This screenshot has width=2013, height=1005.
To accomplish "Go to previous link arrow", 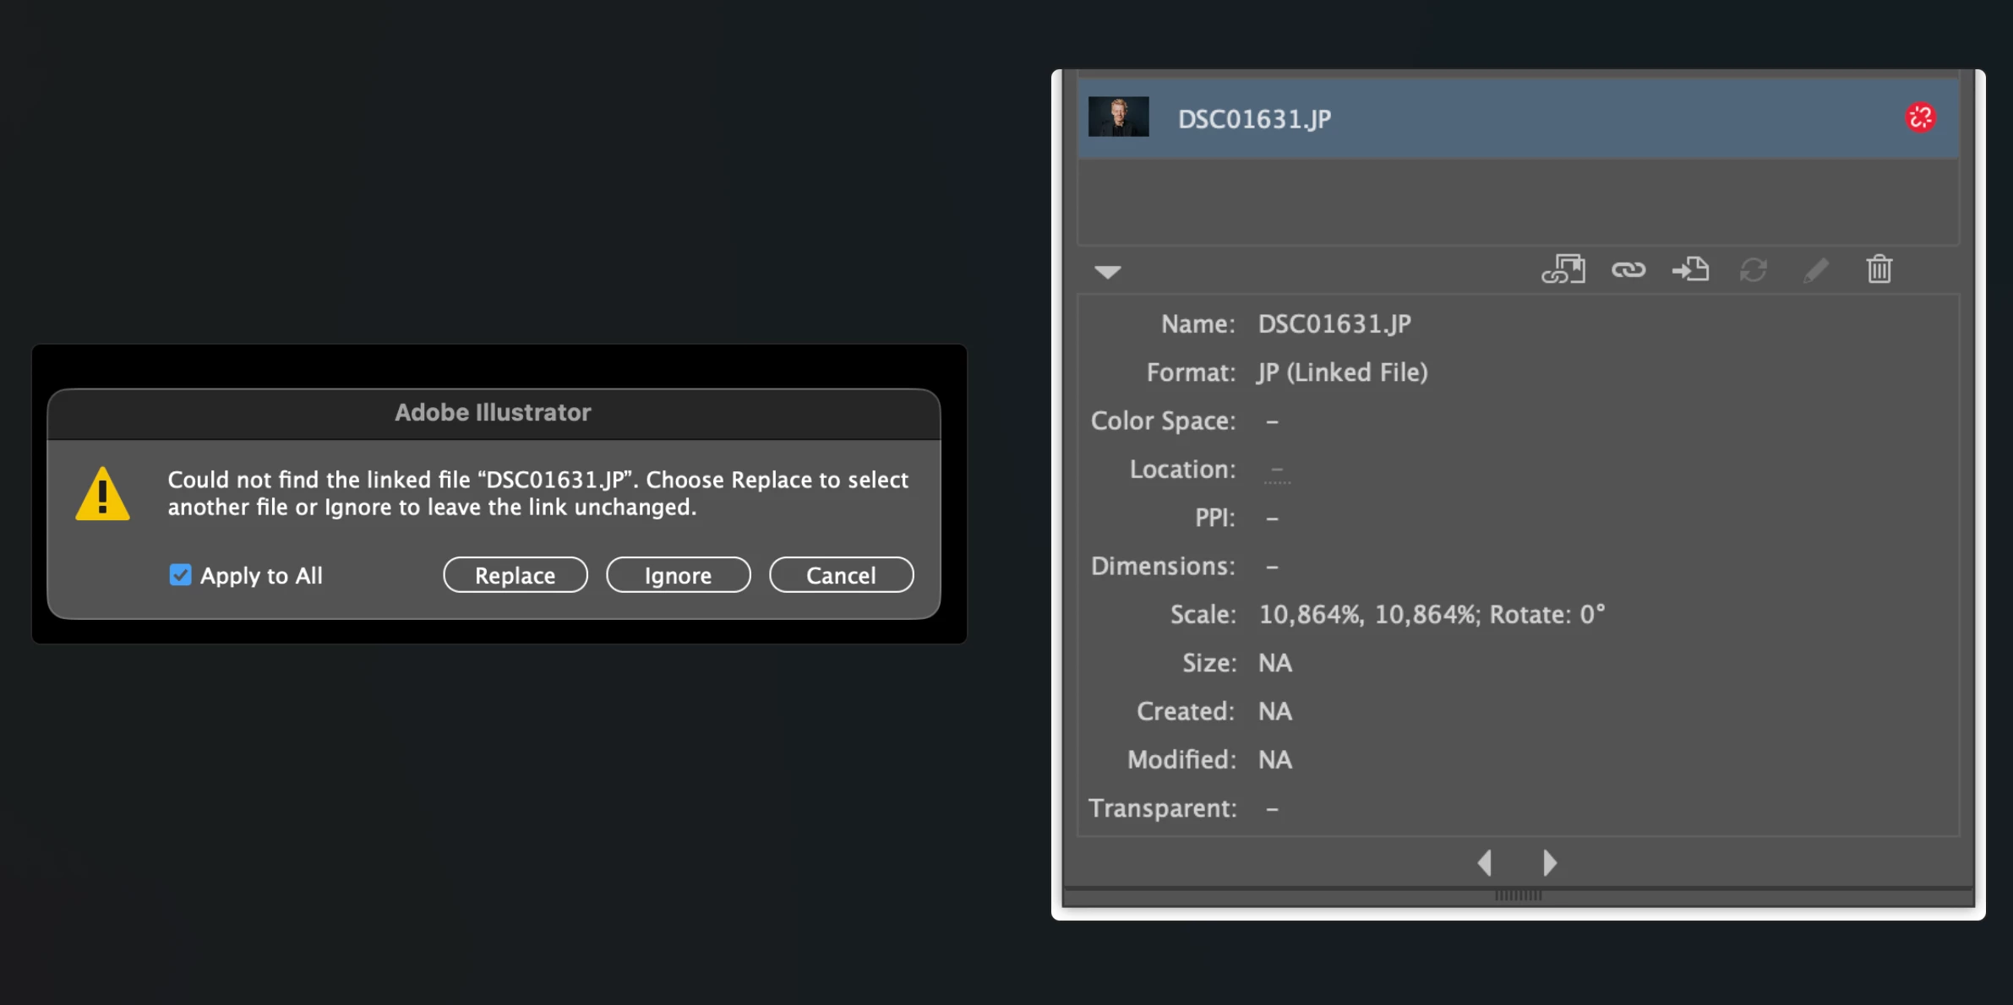I will [x=1485, y=862].
